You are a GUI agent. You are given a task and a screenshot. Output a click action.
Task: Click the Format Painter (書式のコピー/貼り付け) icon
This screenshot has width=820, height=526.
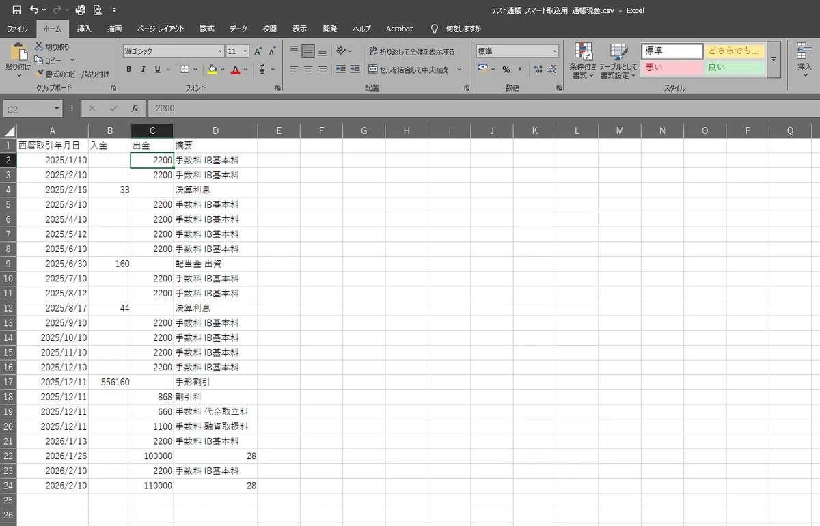pos(39,74)
